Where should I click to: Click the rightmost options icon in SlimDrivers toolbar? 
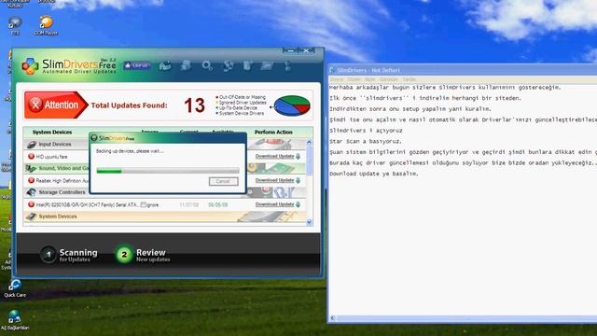287,66
